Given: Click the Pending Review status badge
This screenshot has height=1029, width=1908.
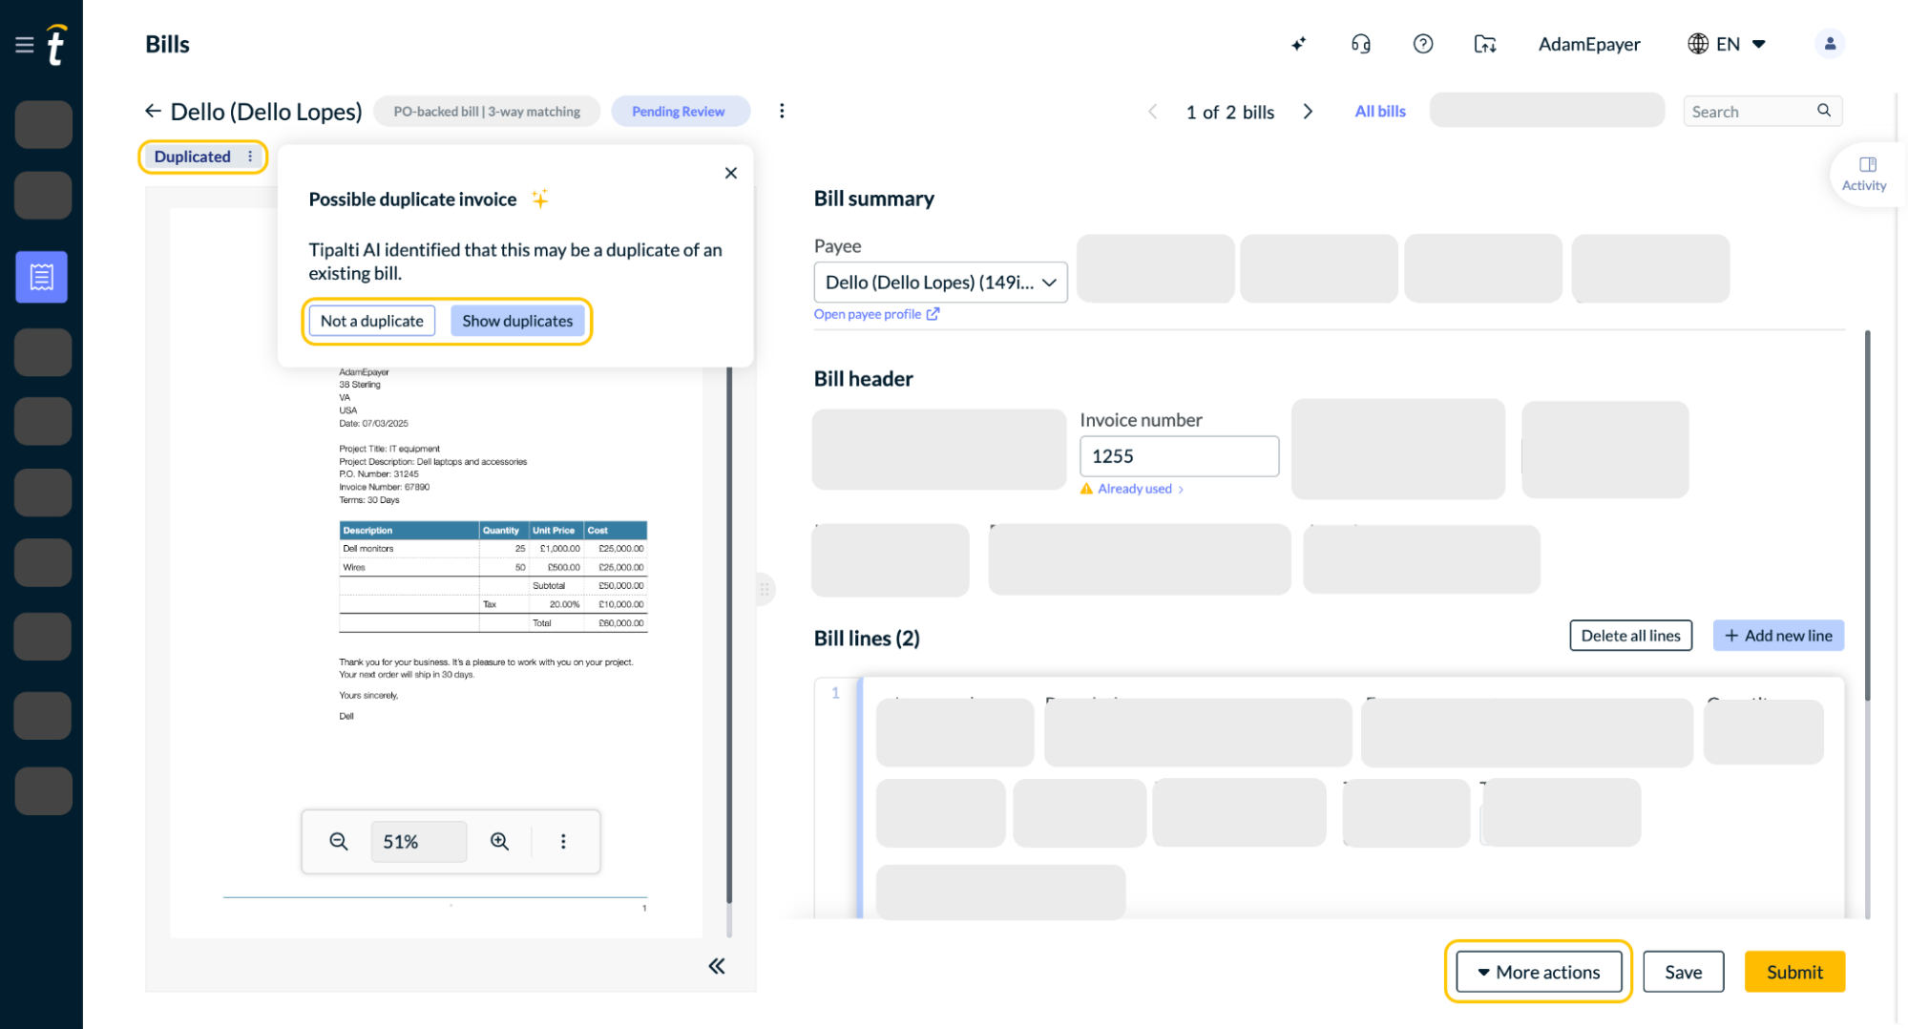Looking at the screenshot, I should tap(679, 112).
